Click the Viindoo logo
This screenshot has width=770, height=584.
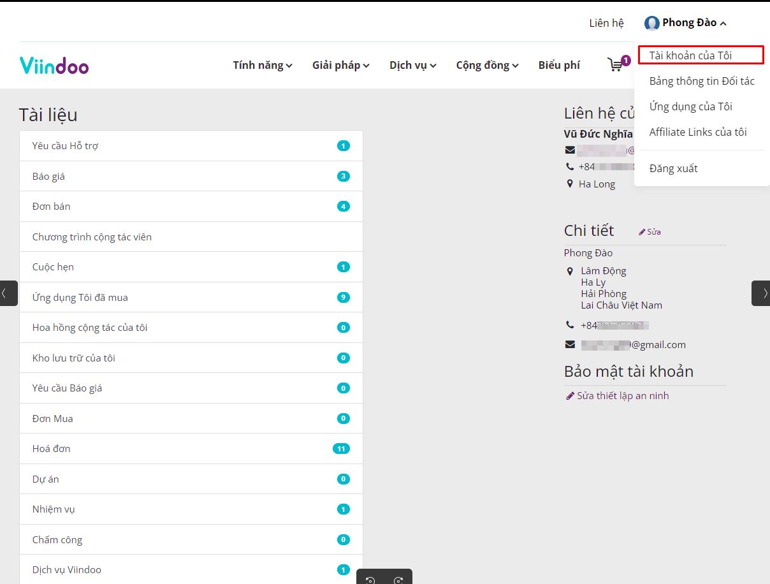pos(54,65)
